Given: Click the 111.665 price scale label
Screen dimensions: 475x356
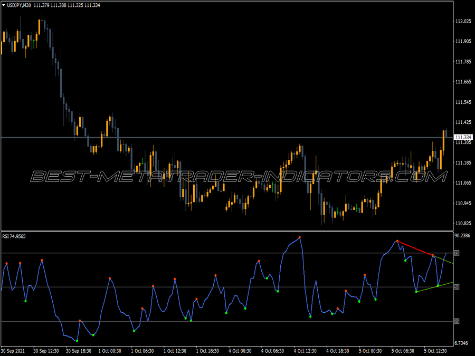Looking at the screenshot, I should [x=463, y=82].
